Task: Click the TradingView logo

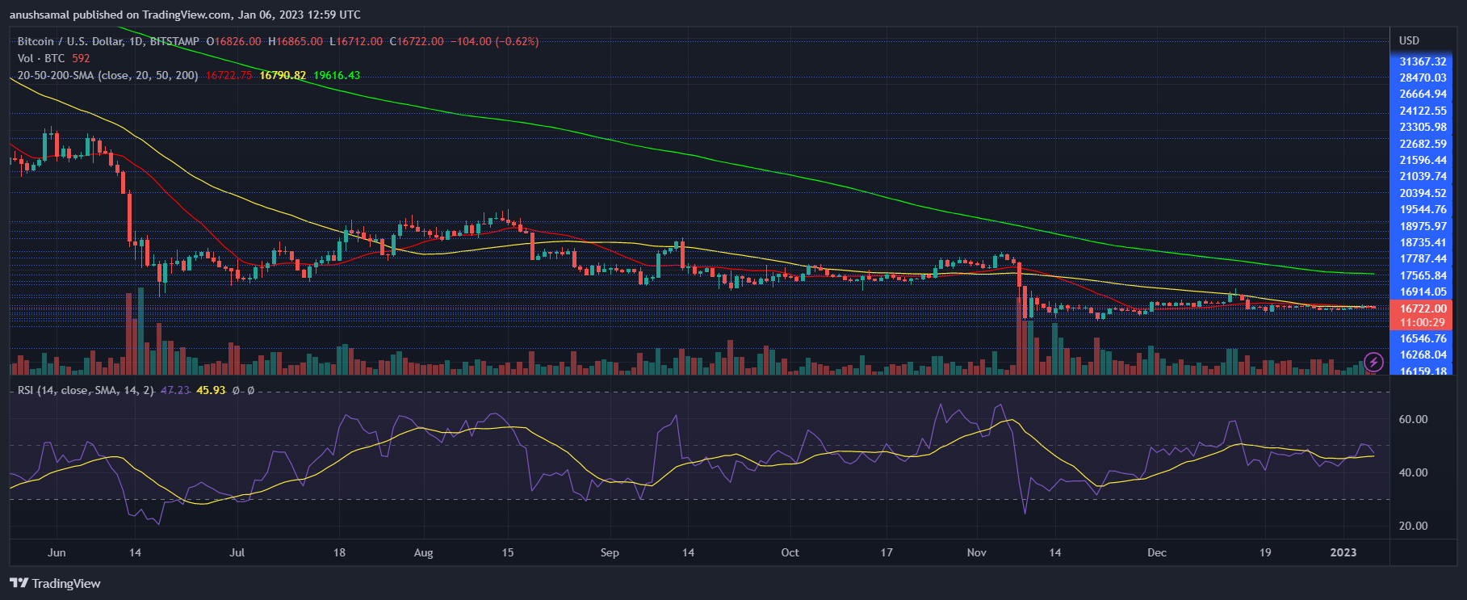Action: click(55, 583)
